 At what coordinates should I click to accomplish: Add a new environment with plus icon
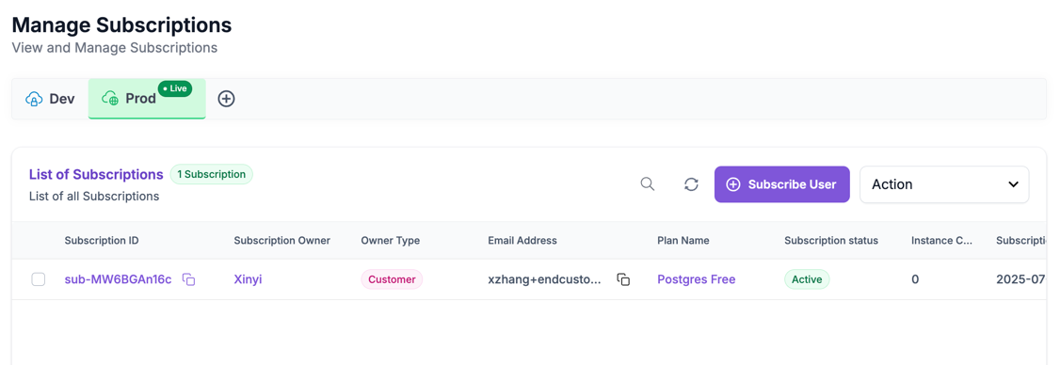click(226, 99)
